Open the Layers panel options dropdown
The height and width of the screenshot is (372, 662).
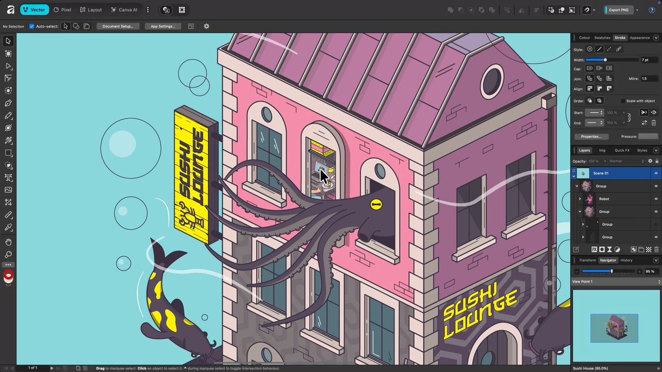coord(656,150)
